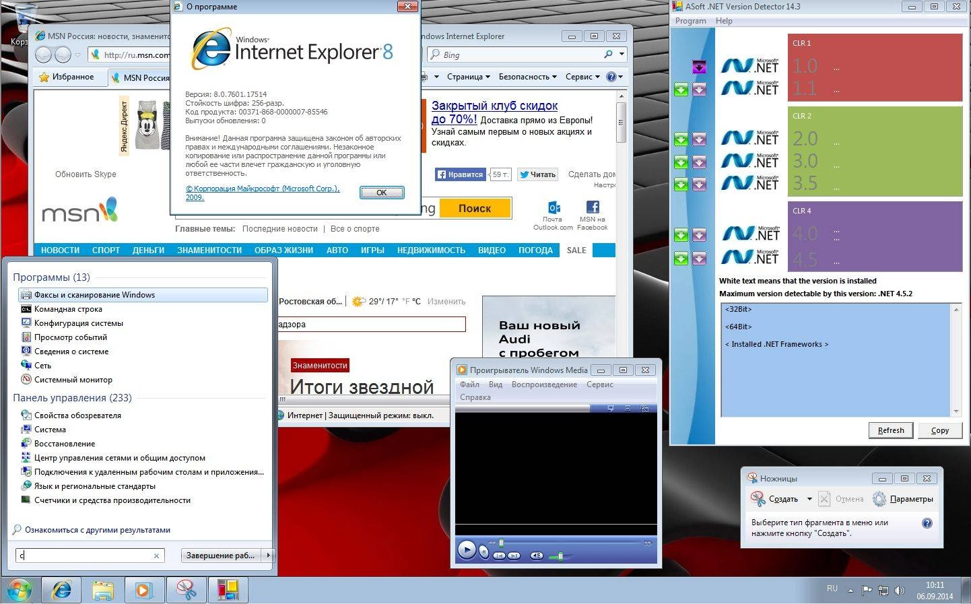Click Завершение работы shutdown button
971x604 pixels.
[222, 556]
